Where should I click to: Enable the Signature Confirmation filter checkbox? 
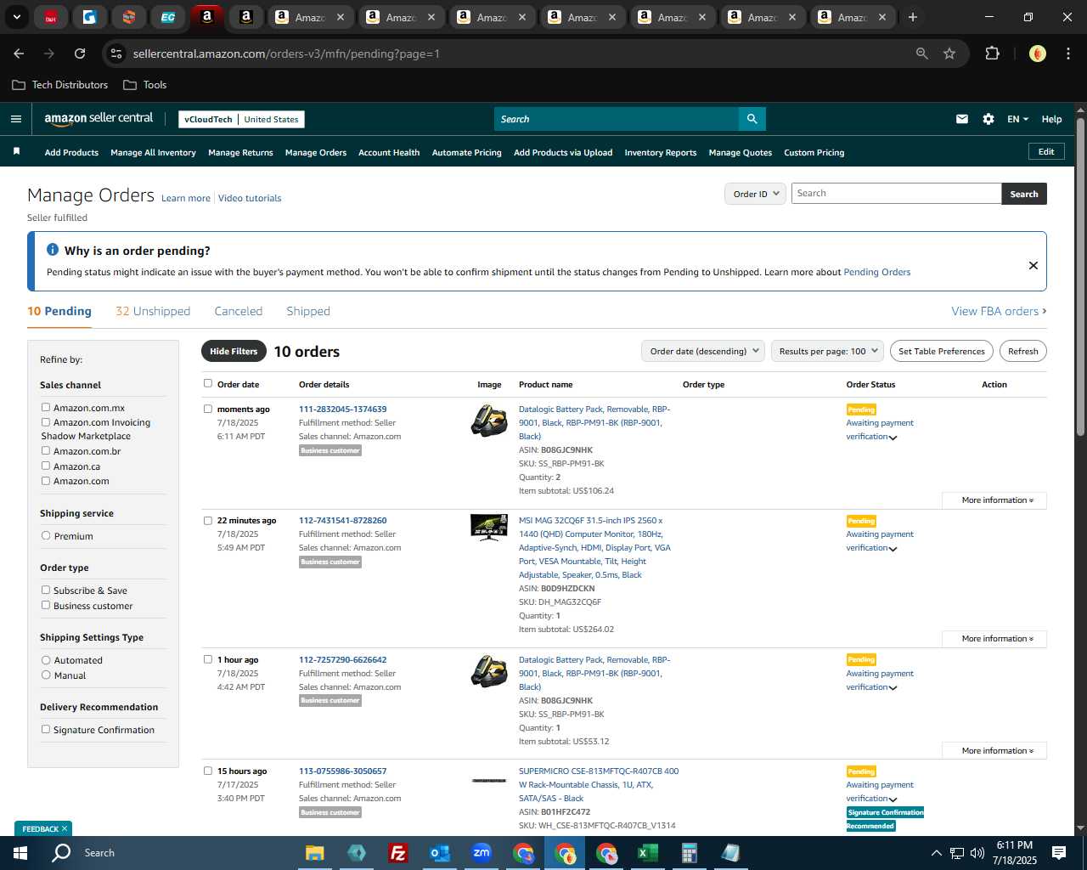46,729
